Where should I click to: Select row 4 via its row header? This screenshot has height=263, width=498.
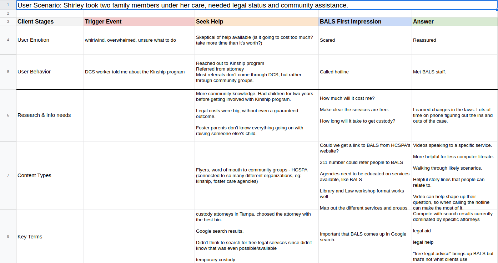click(x=8, y=40)
